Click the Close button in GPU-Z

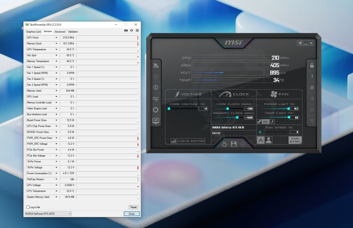[131, 213]
